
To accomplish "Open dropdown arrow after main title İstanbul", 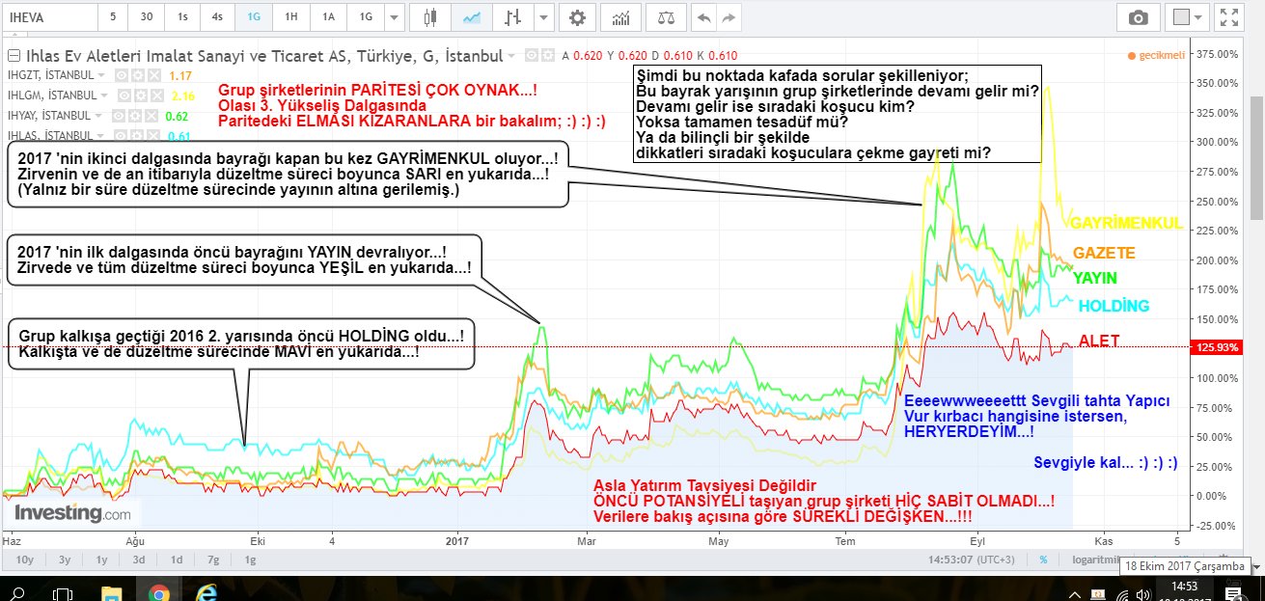I will click(x=511, y=56).
